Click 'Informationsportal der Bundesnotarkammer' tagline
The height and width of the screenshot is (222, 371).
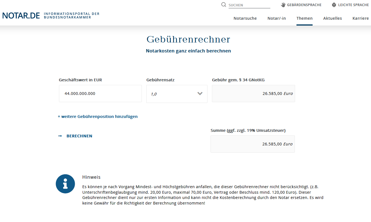[71, 16]
